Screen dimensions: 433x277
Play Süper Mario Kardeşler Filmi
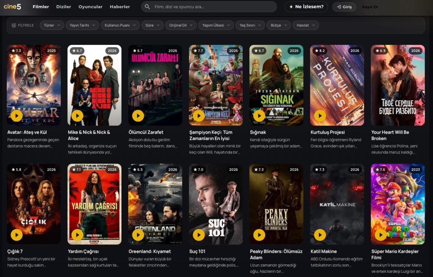[381, 235]
